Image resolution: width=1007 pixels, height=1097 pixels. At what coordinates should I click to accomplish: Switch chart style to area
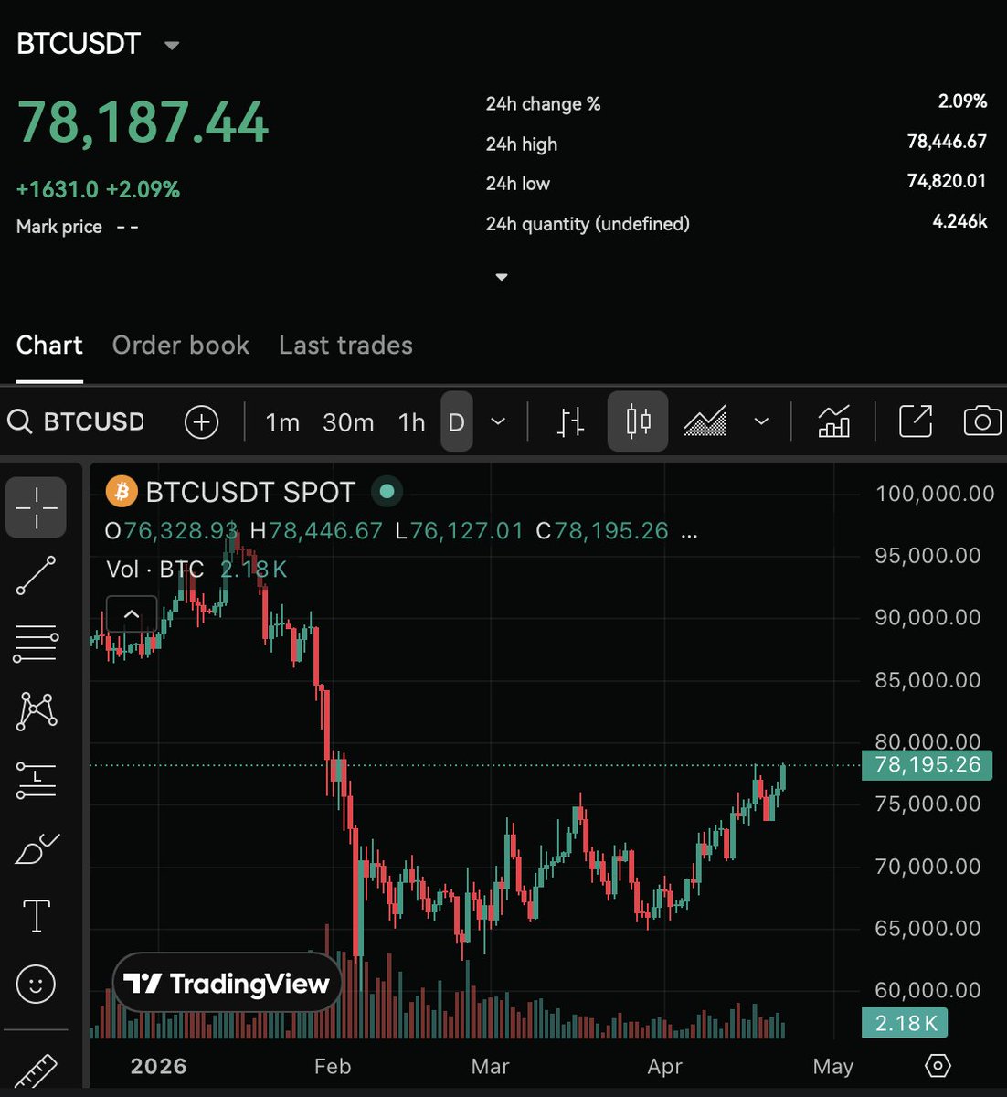click(x=705, y=421)
